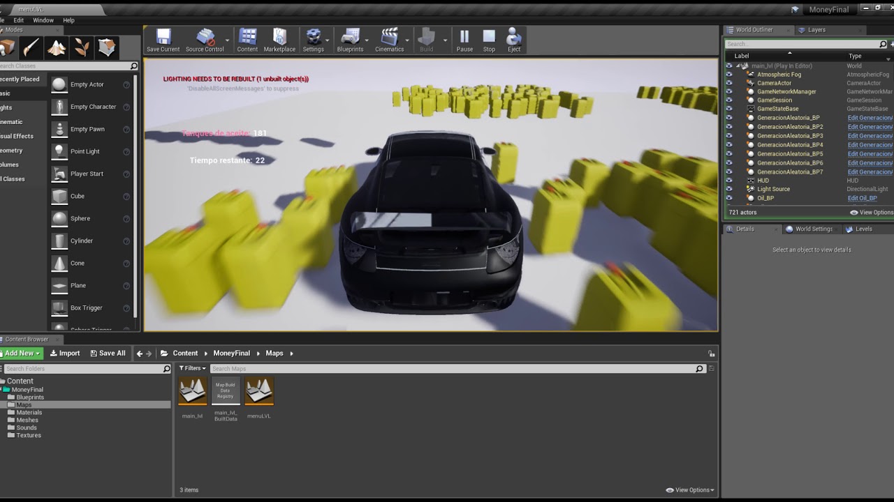Image resolution: width=894 pixels, height=502 pixels.
Task: Open the Source Control dropdown arrow
Action: point(228,40)
